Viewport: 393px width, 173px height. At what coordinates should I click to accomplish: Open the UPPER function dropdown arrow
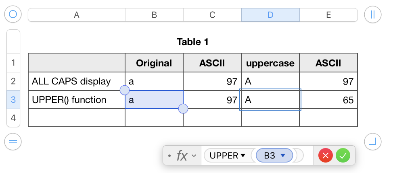pos(243,156)
